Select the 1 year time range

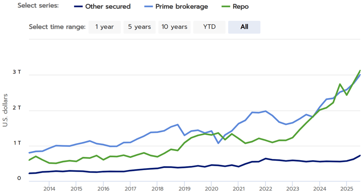point(104,27)
